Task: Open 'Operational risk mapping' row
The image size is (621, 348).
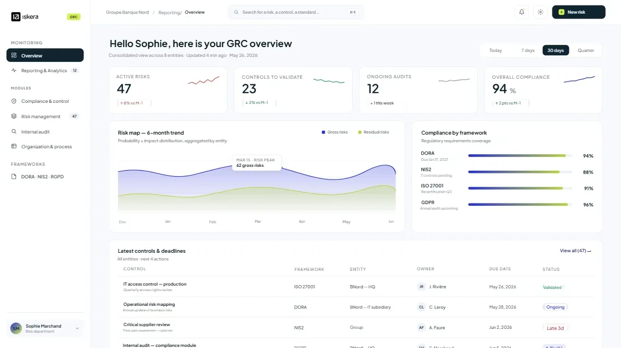Action: click(x=356, y=307)
